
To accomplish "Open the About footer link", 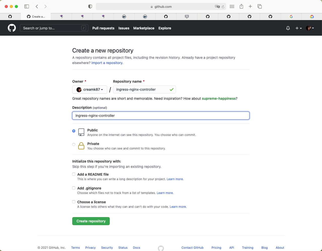I will click(280, 248).
